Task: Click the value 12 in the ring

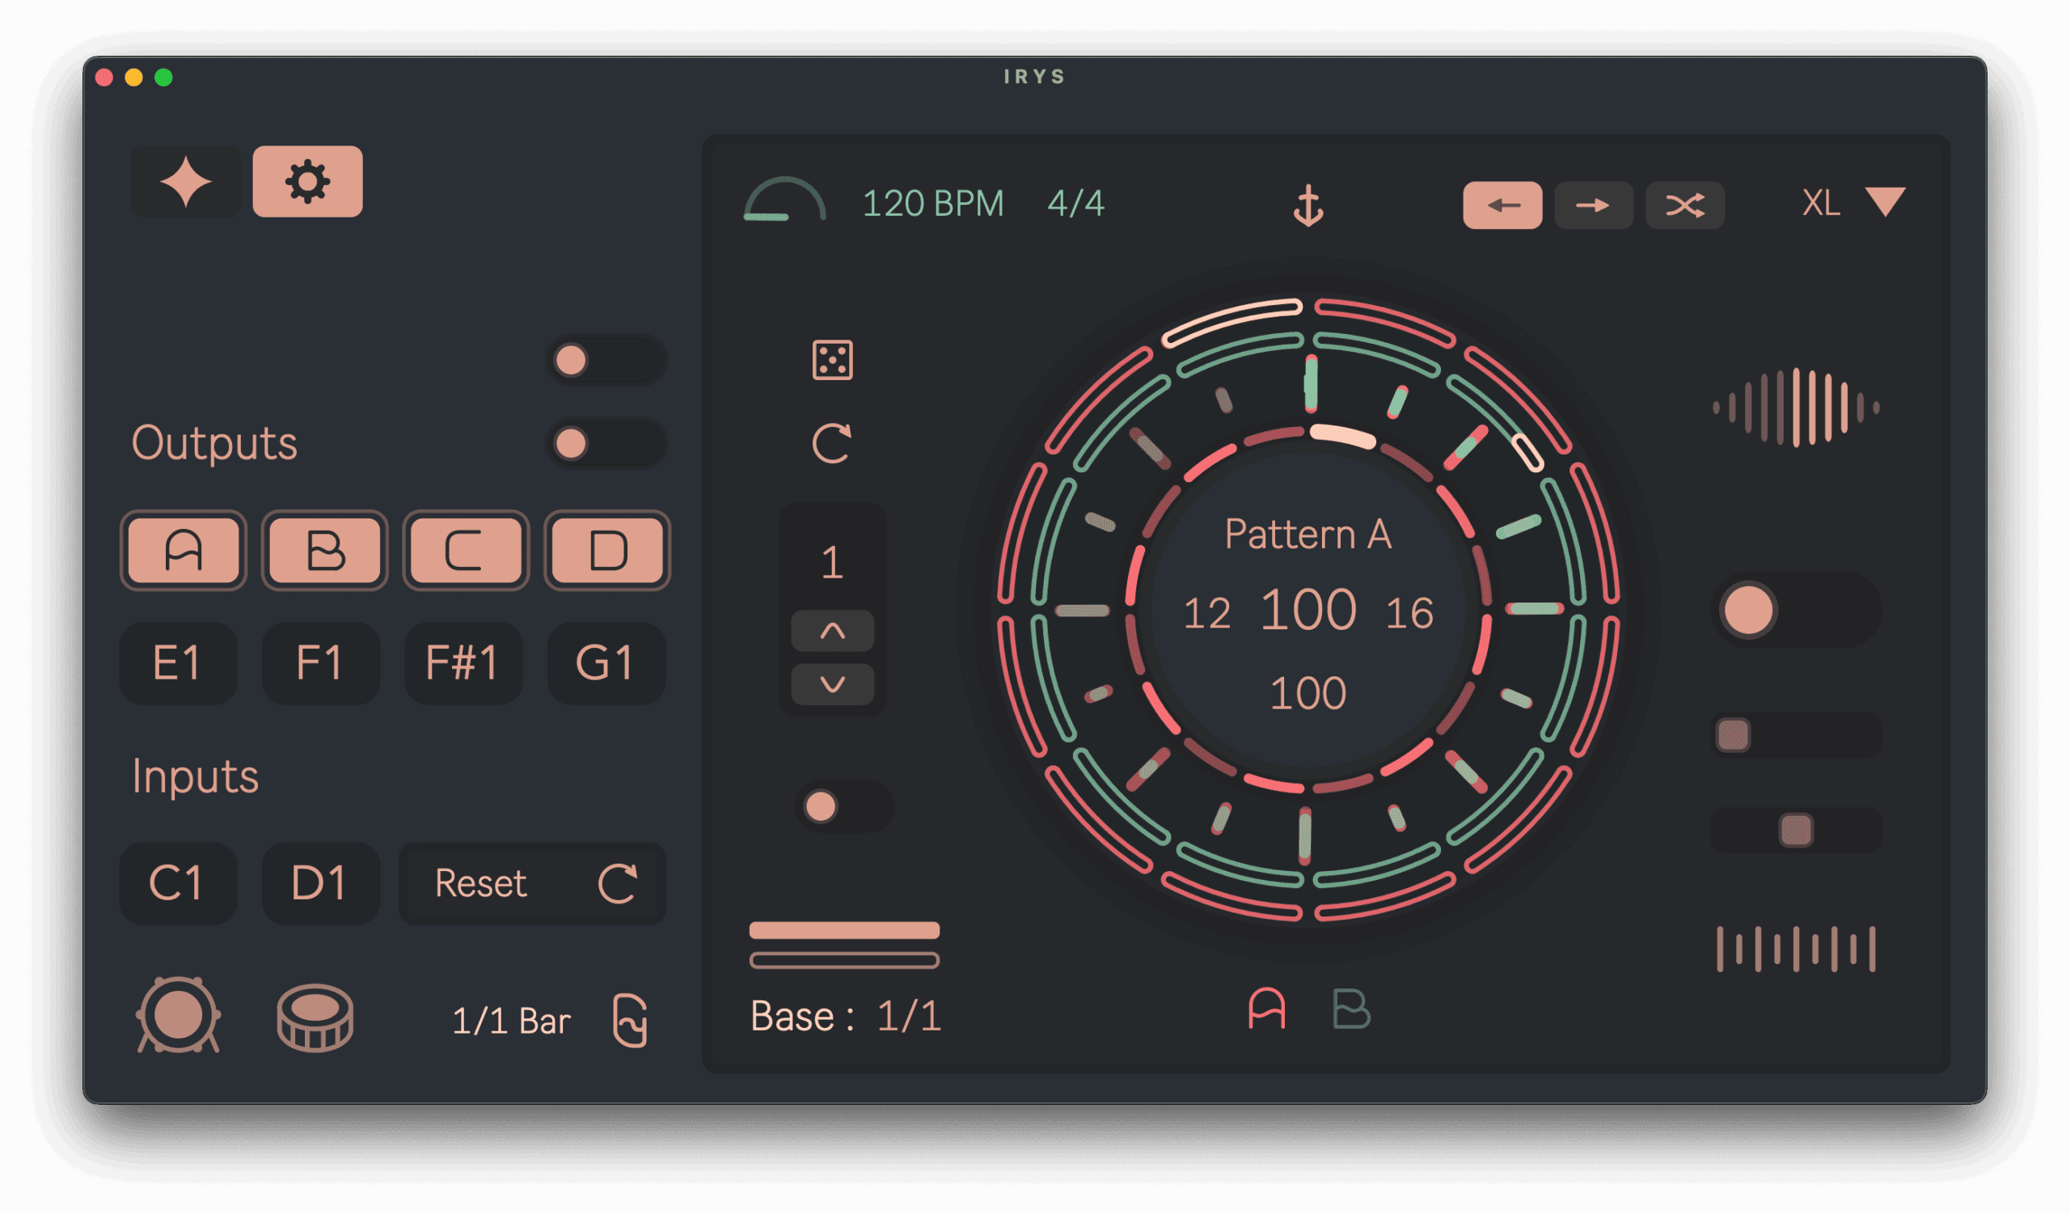Action: 1206,614
